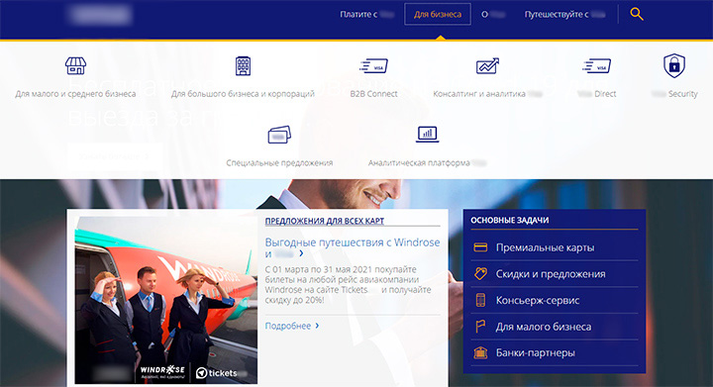Click the card icon beside Премиальные карты
The width and height of the screenshot is (713, 387).
click(x=480, y=247)
